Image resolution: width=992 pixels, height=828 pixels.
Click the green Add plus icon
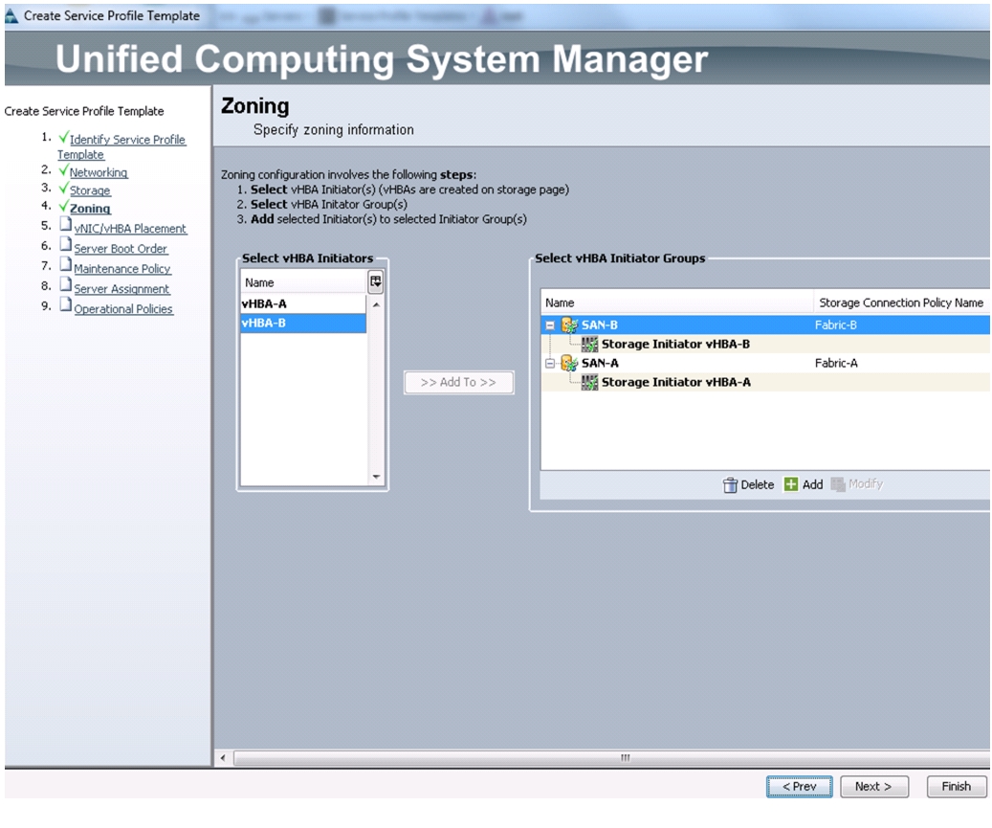click(791, 484)
